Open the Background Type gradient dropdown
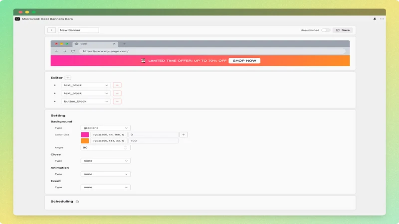The image size is (399, 224). click(x=106, y=128)
